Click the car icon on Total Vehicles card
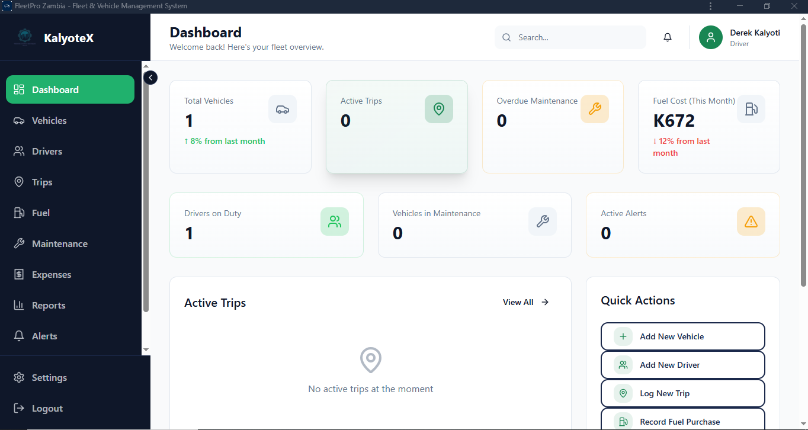 pos(283,109)
